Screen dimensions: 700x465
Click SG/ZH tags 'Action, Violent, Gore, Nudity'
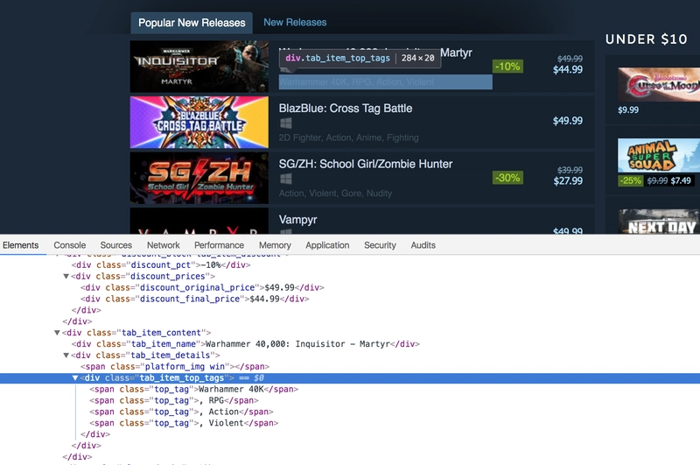(335, 194)
